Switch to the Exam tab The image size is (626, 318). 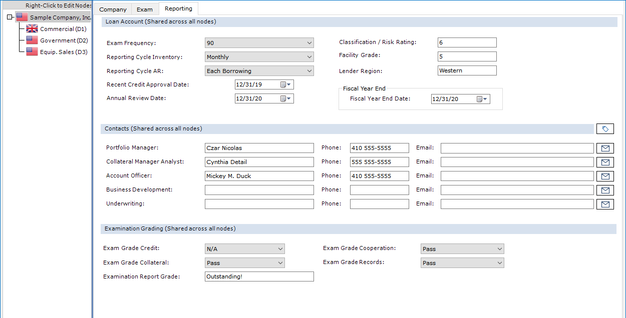pyautogui.click(x=144, y=9)
